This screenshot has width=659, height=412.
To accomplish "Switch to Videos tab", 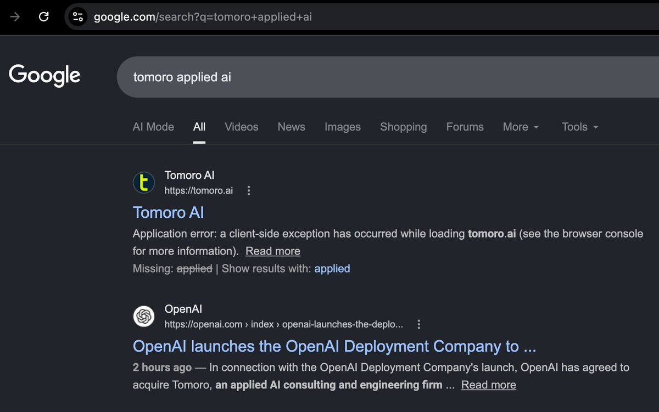I will click(242, 127).
